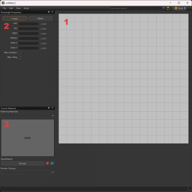Screen dimensions: 192x192
Task: Click the Browse button for the material
Action: point(22,163)
